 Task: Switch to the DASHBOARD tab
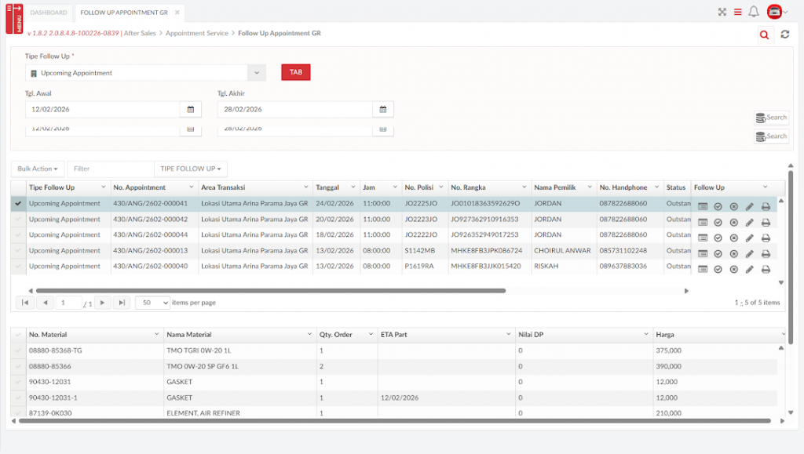(x=49, y=13)
